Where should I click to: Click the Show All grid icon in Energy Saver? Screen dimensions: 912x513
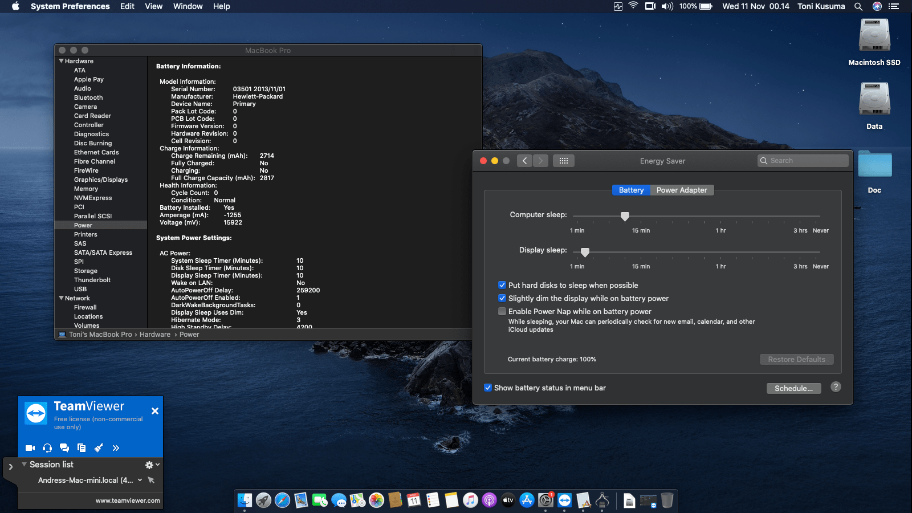[563, 161]
